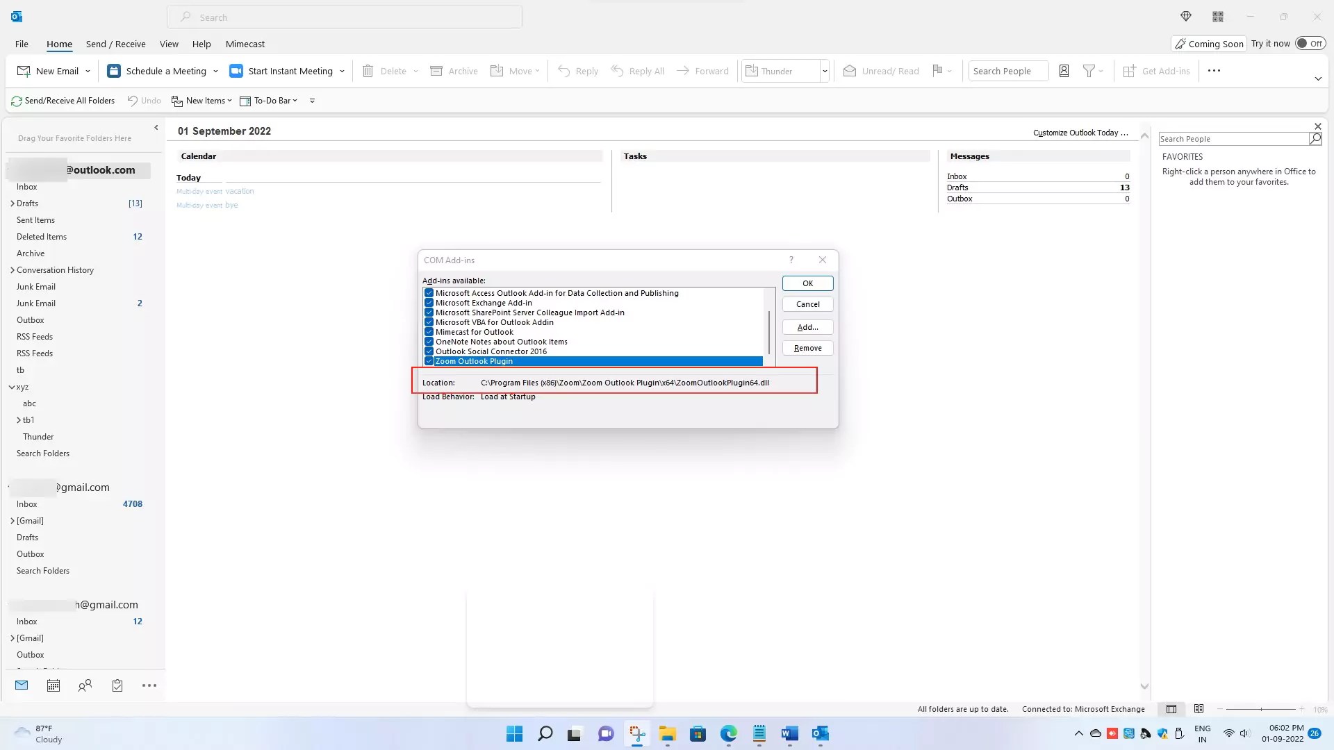Adjust the zoom slider in the status bar
Viewport: 1334px width, 750px height.
[x=1261, y=709]
